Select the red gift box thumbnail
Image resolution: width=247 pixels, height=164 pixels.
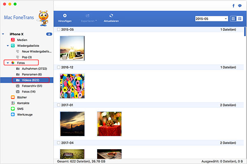pos(110,124)
